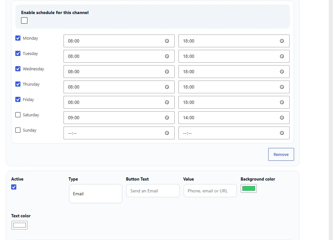Viewport: 333px width, 240px height.
Task: Uncheck the Thursday checkbox
Action: (x=18, y=84)
